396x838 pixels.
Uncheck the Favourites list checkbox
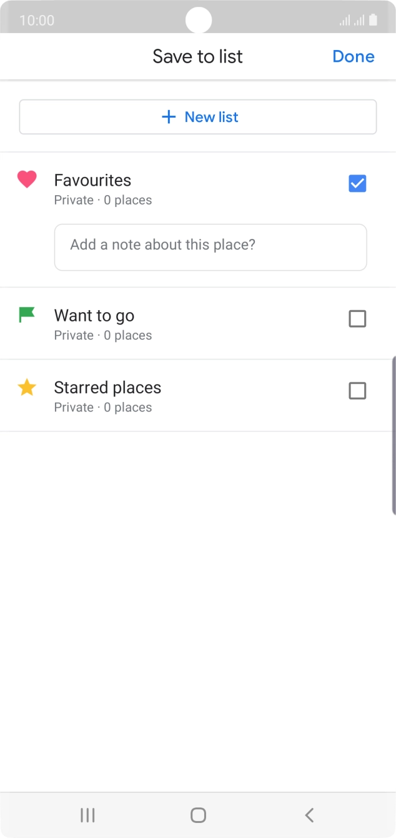point(357,184)
